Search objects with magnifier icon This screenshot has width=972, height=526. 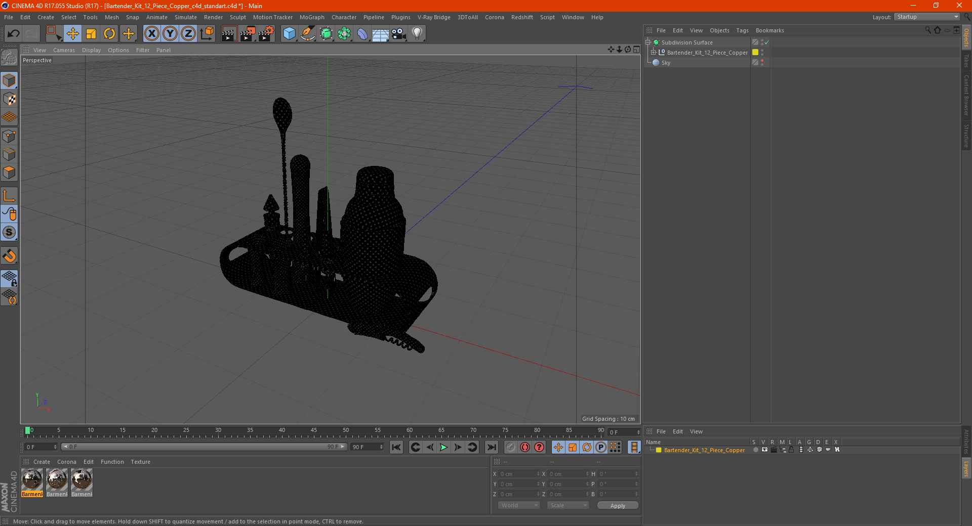(928, 30)
